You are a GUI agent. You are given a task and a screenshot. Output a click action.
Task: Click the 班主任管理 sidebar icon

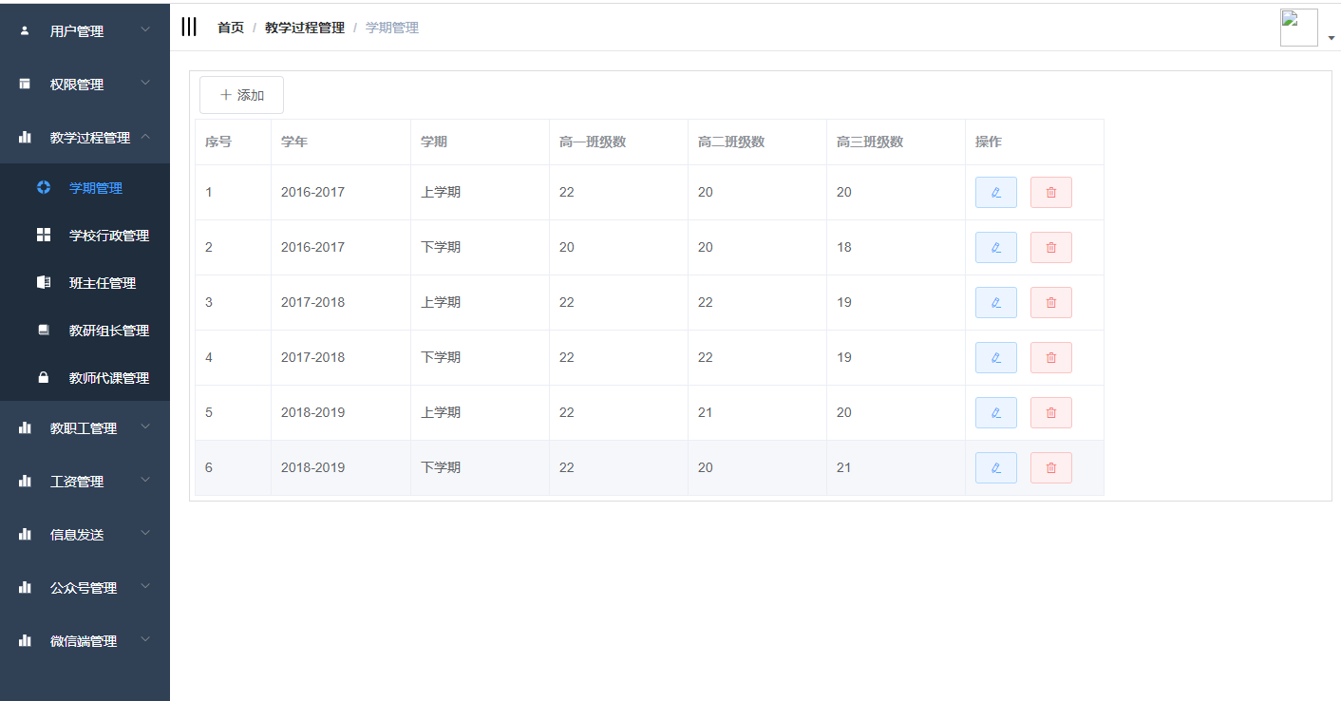(44, 282)
